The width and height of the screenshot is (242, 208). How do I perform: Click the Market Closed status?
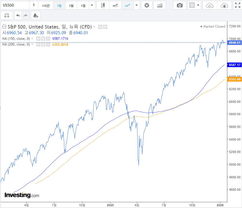click(x=213, y=27)
